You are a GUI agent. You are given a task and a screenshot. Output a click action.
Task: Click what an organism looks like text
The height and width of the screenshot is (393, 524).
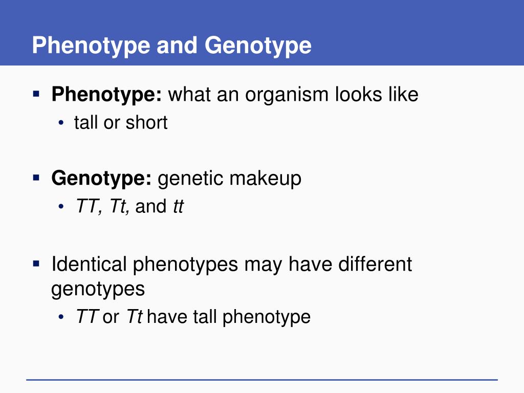[293, 95]
